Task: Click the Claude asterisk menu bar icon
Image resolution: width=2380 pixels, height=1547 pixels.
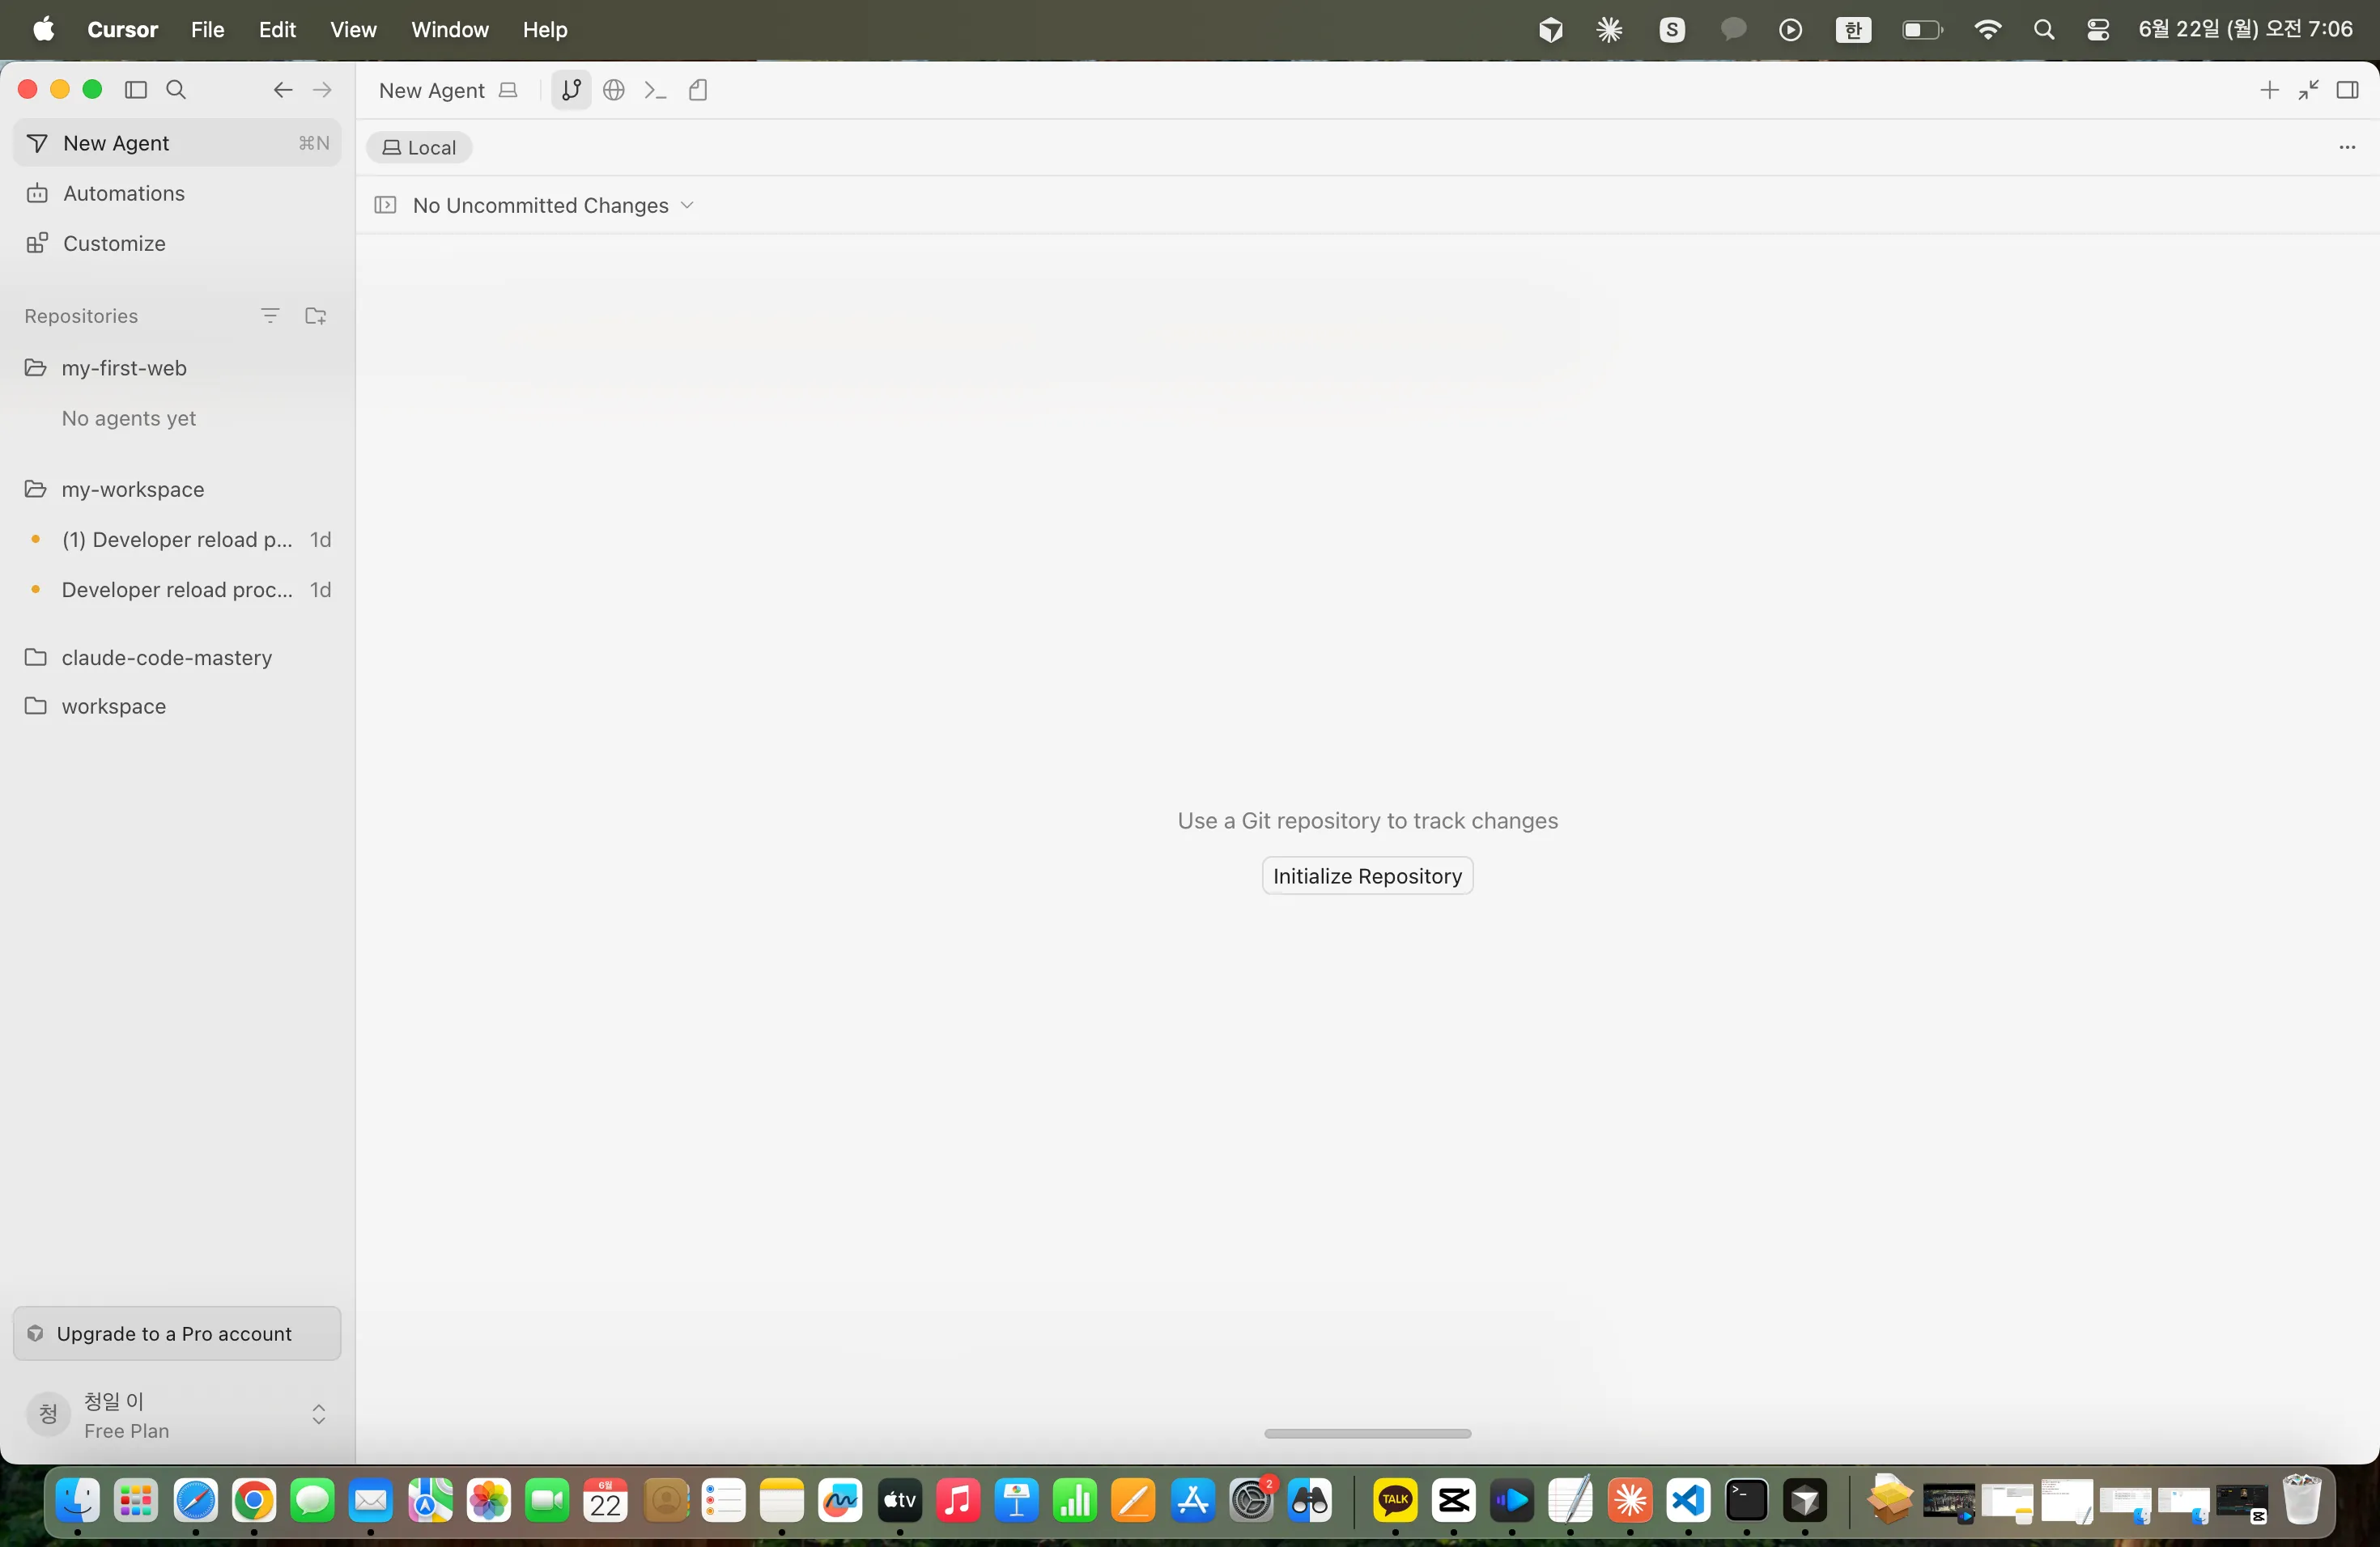Action: click(x=1609, y=30)
